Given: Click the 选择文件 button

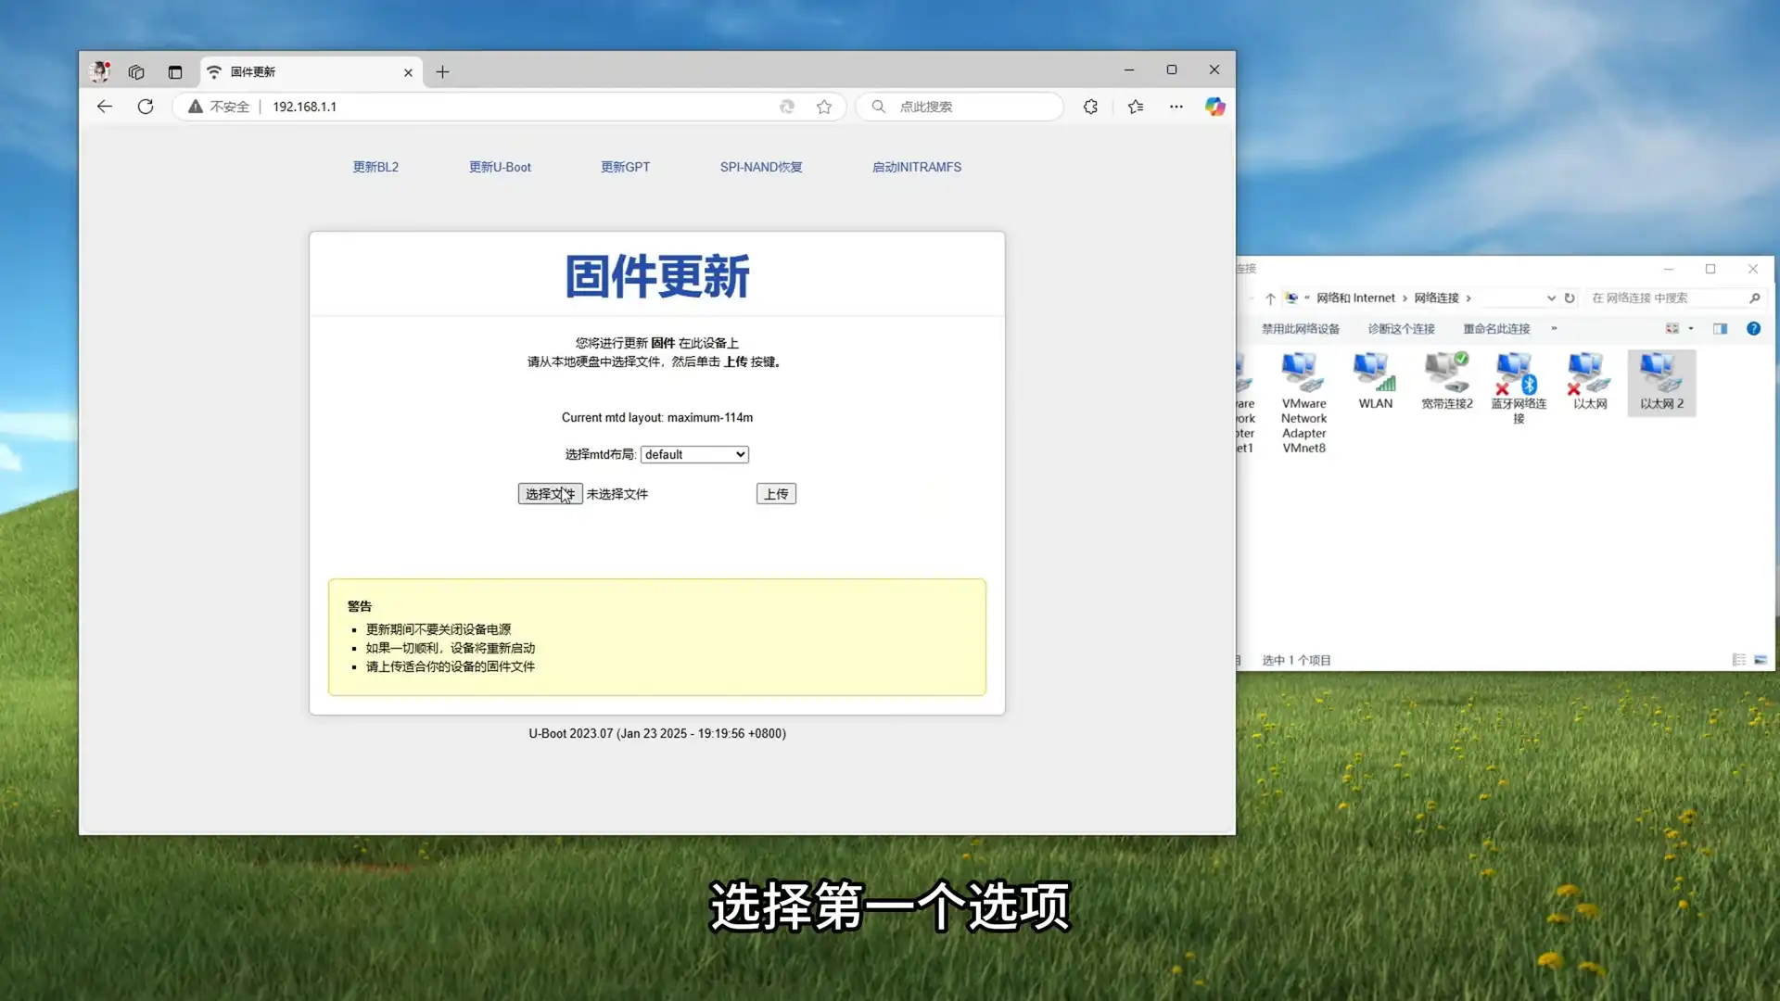Looking at the screenshot, I should coord(550,494).
